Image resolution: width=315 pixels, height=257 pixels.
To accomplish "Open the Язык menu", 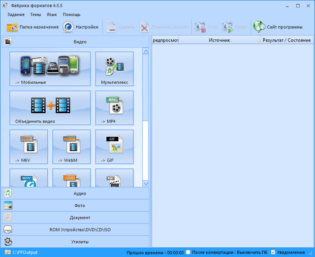I will (52, 15).
